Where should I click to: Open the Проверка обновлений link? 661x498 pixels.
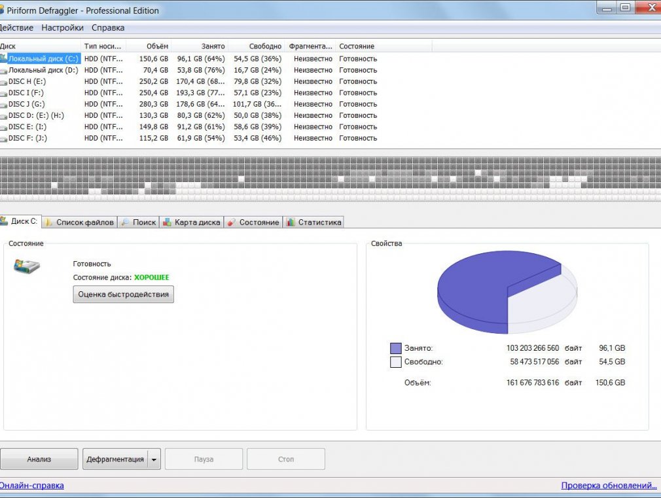point(609,486)
